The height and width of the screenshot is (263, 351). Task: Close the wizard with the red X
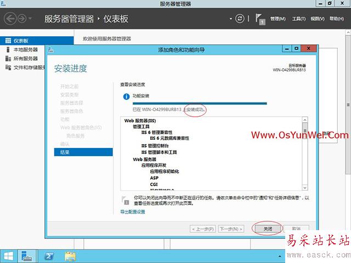click(309, 49)
